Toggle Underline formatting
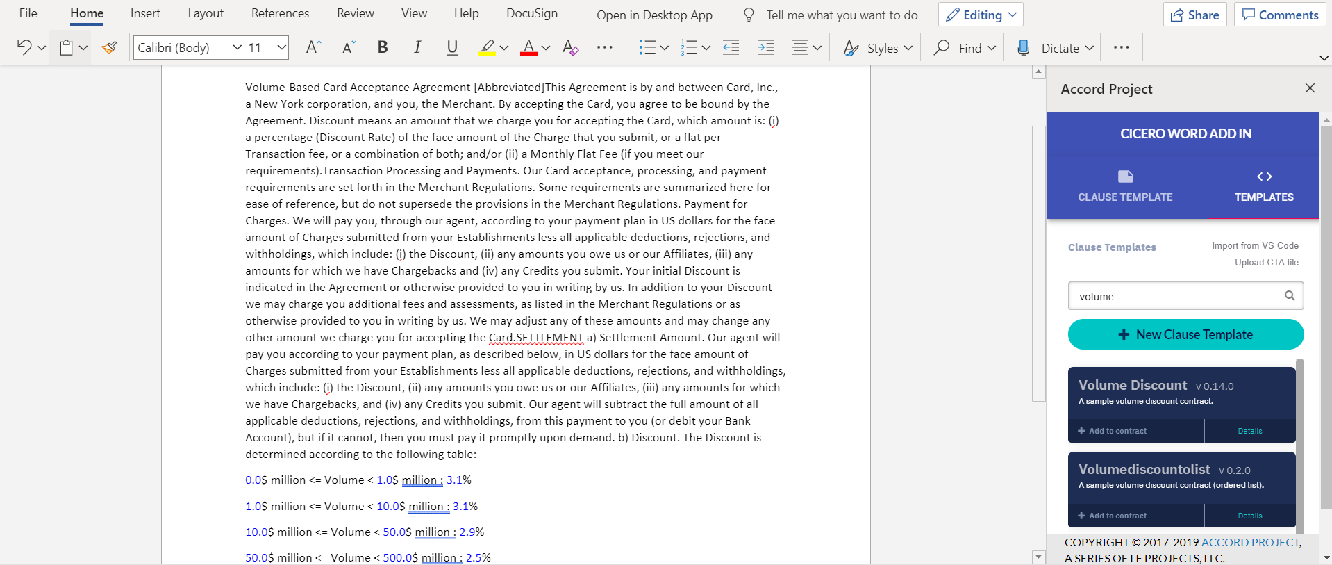Viewport: 1332px width, 565px height. tap(452, 47)
